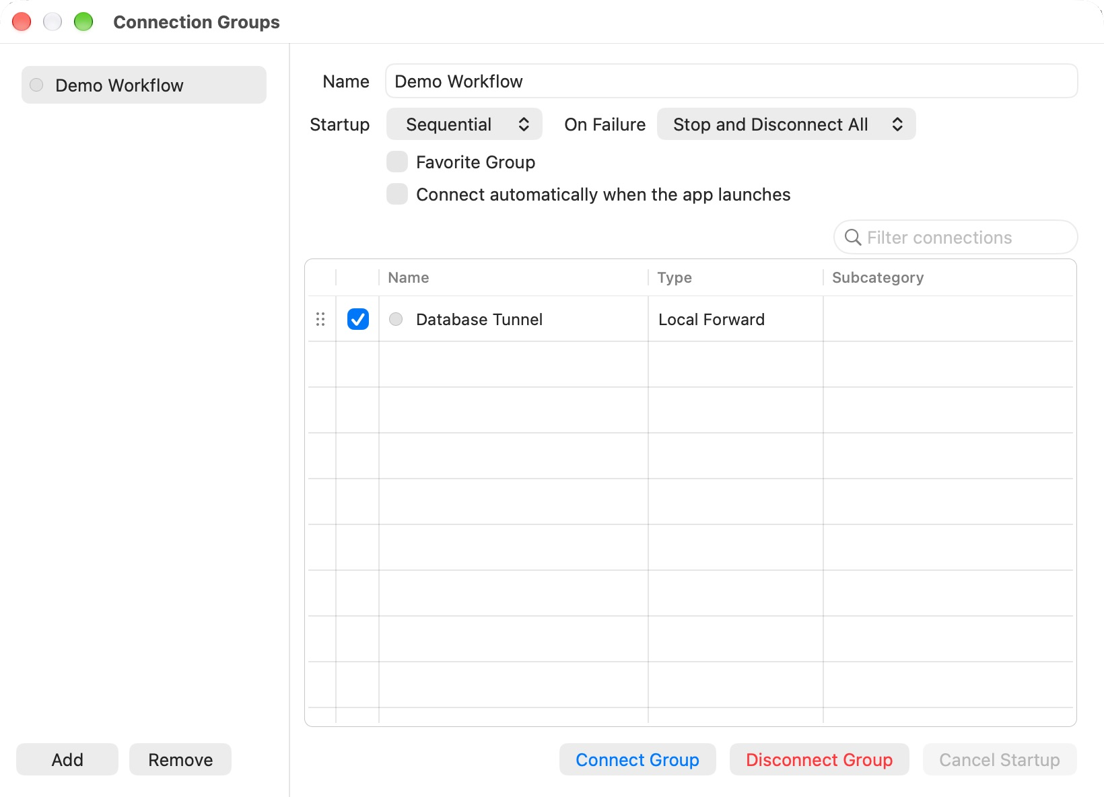Viewport: 1104px width, 797px height.
Task: Click status indicator beside Demo Workflow in sidebar
Action: 36,85
